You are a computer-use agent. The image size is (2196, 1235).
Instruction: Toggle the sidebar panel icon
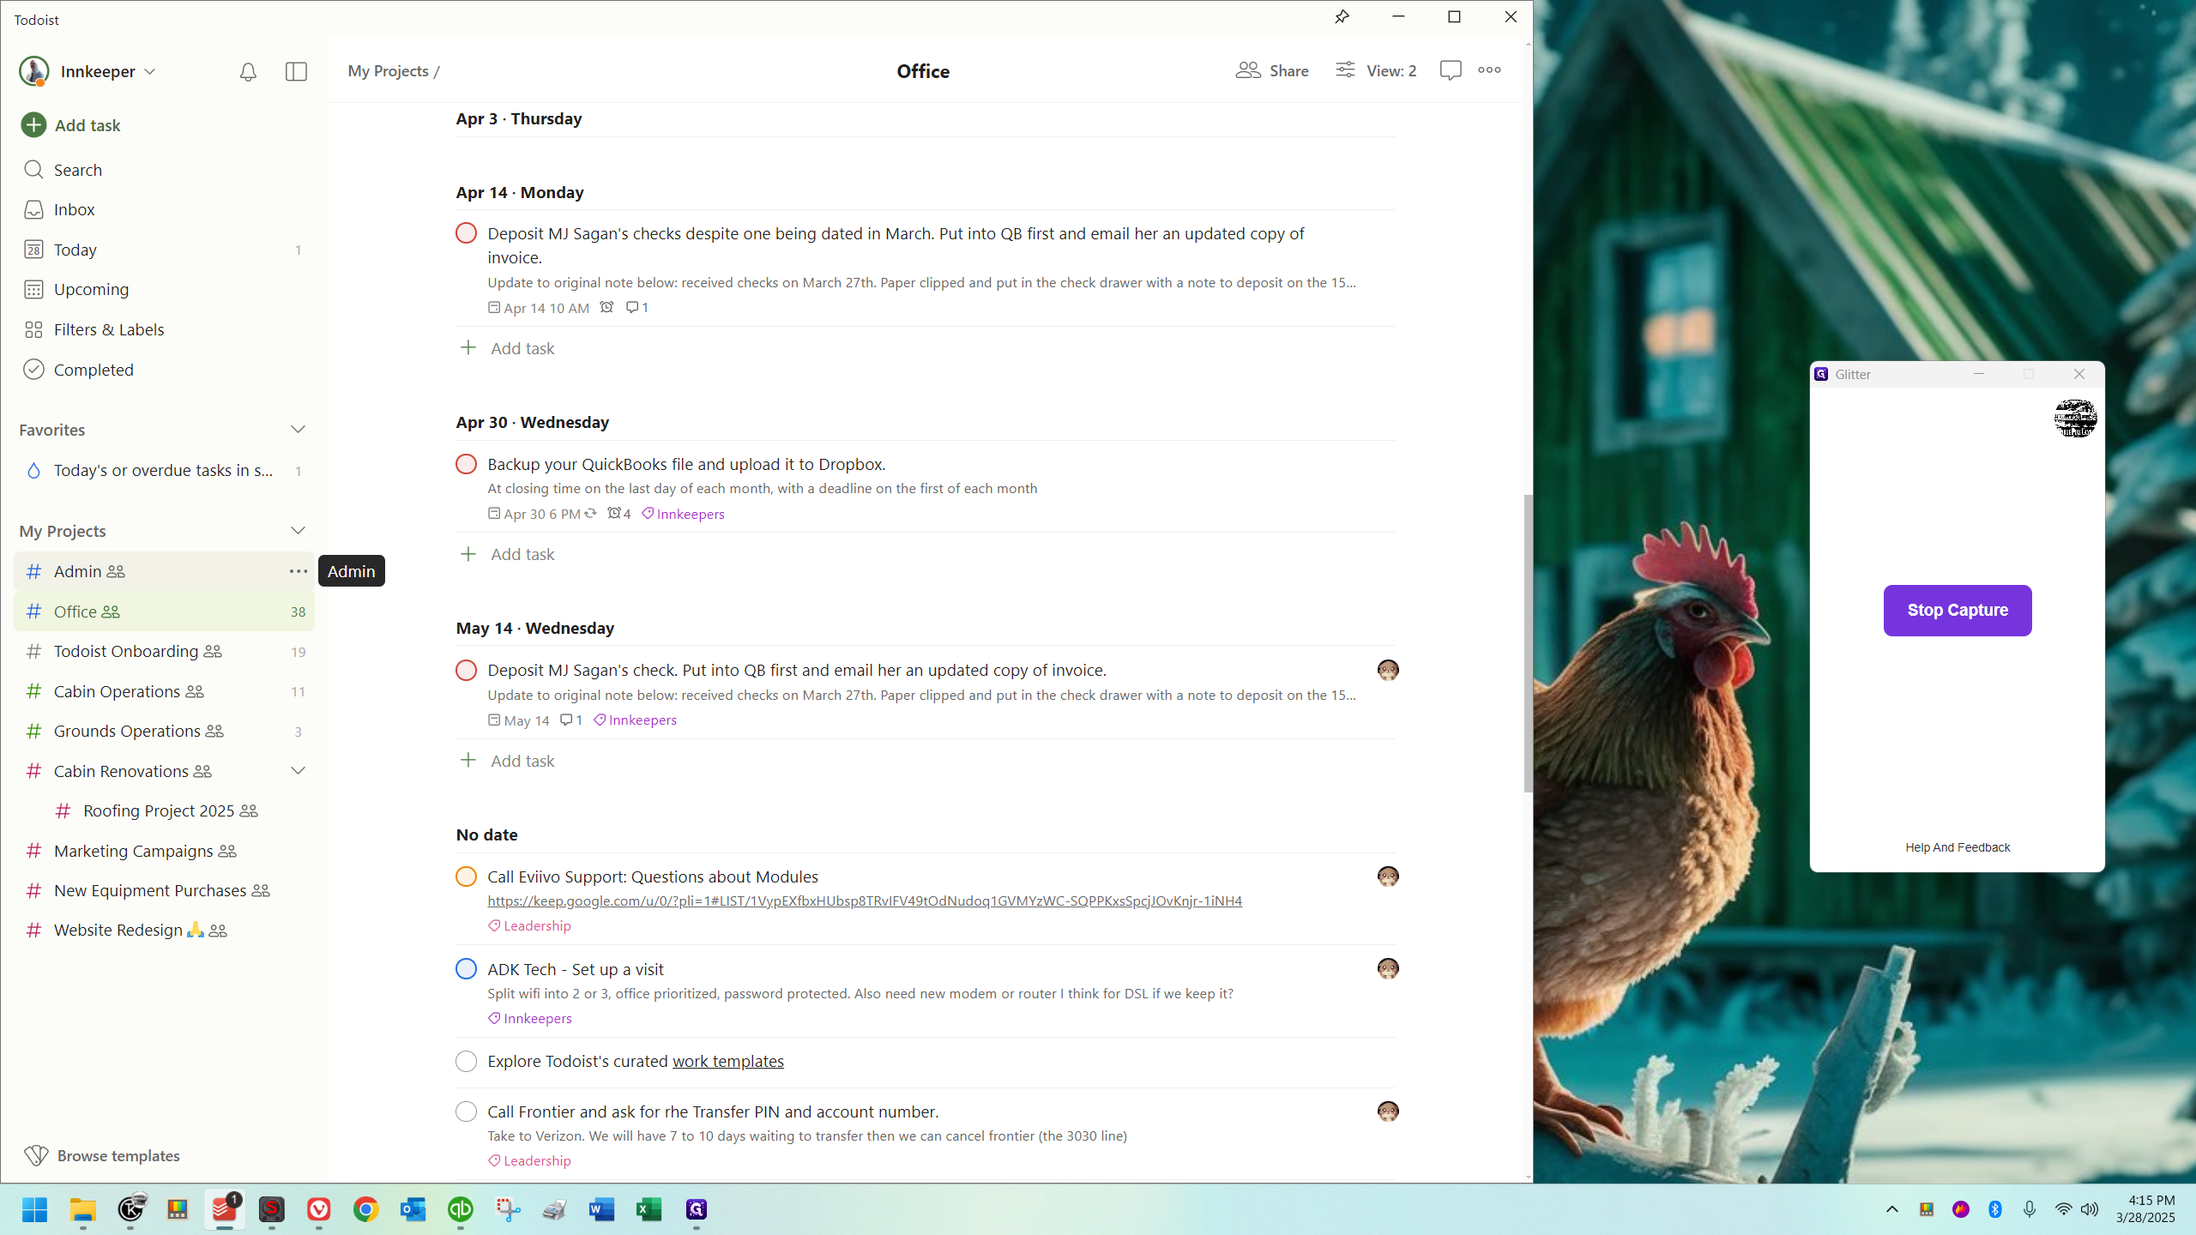click(x=296, y=72)
